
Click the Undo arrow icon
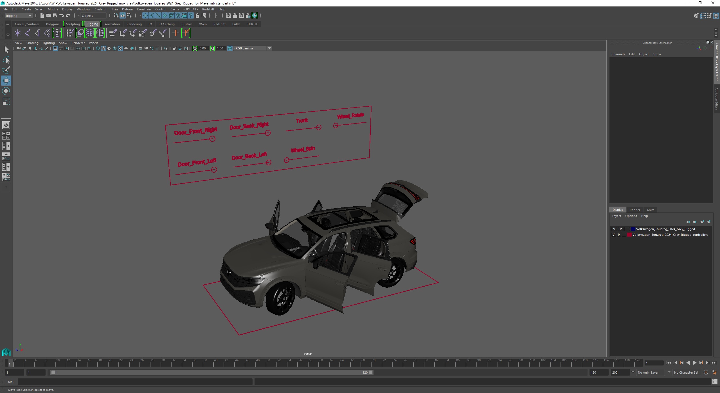(62, 16)
